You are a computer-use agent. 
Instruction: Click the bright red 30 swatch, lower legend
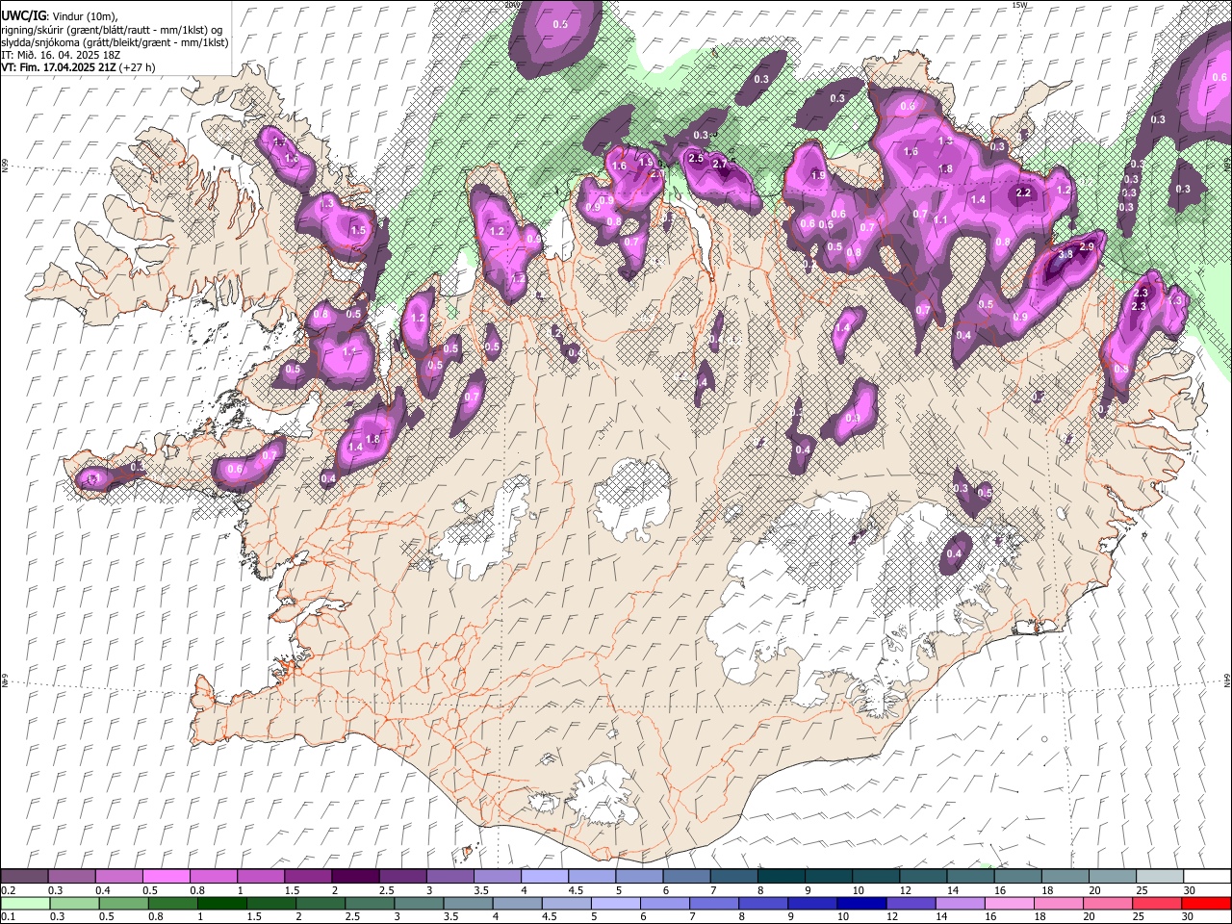click(x=1207, y=903)
